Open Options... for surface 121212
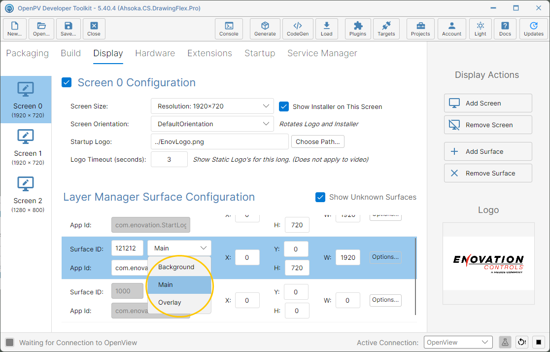The height and width of the screenshot is (352, 550). pos(385,257)
